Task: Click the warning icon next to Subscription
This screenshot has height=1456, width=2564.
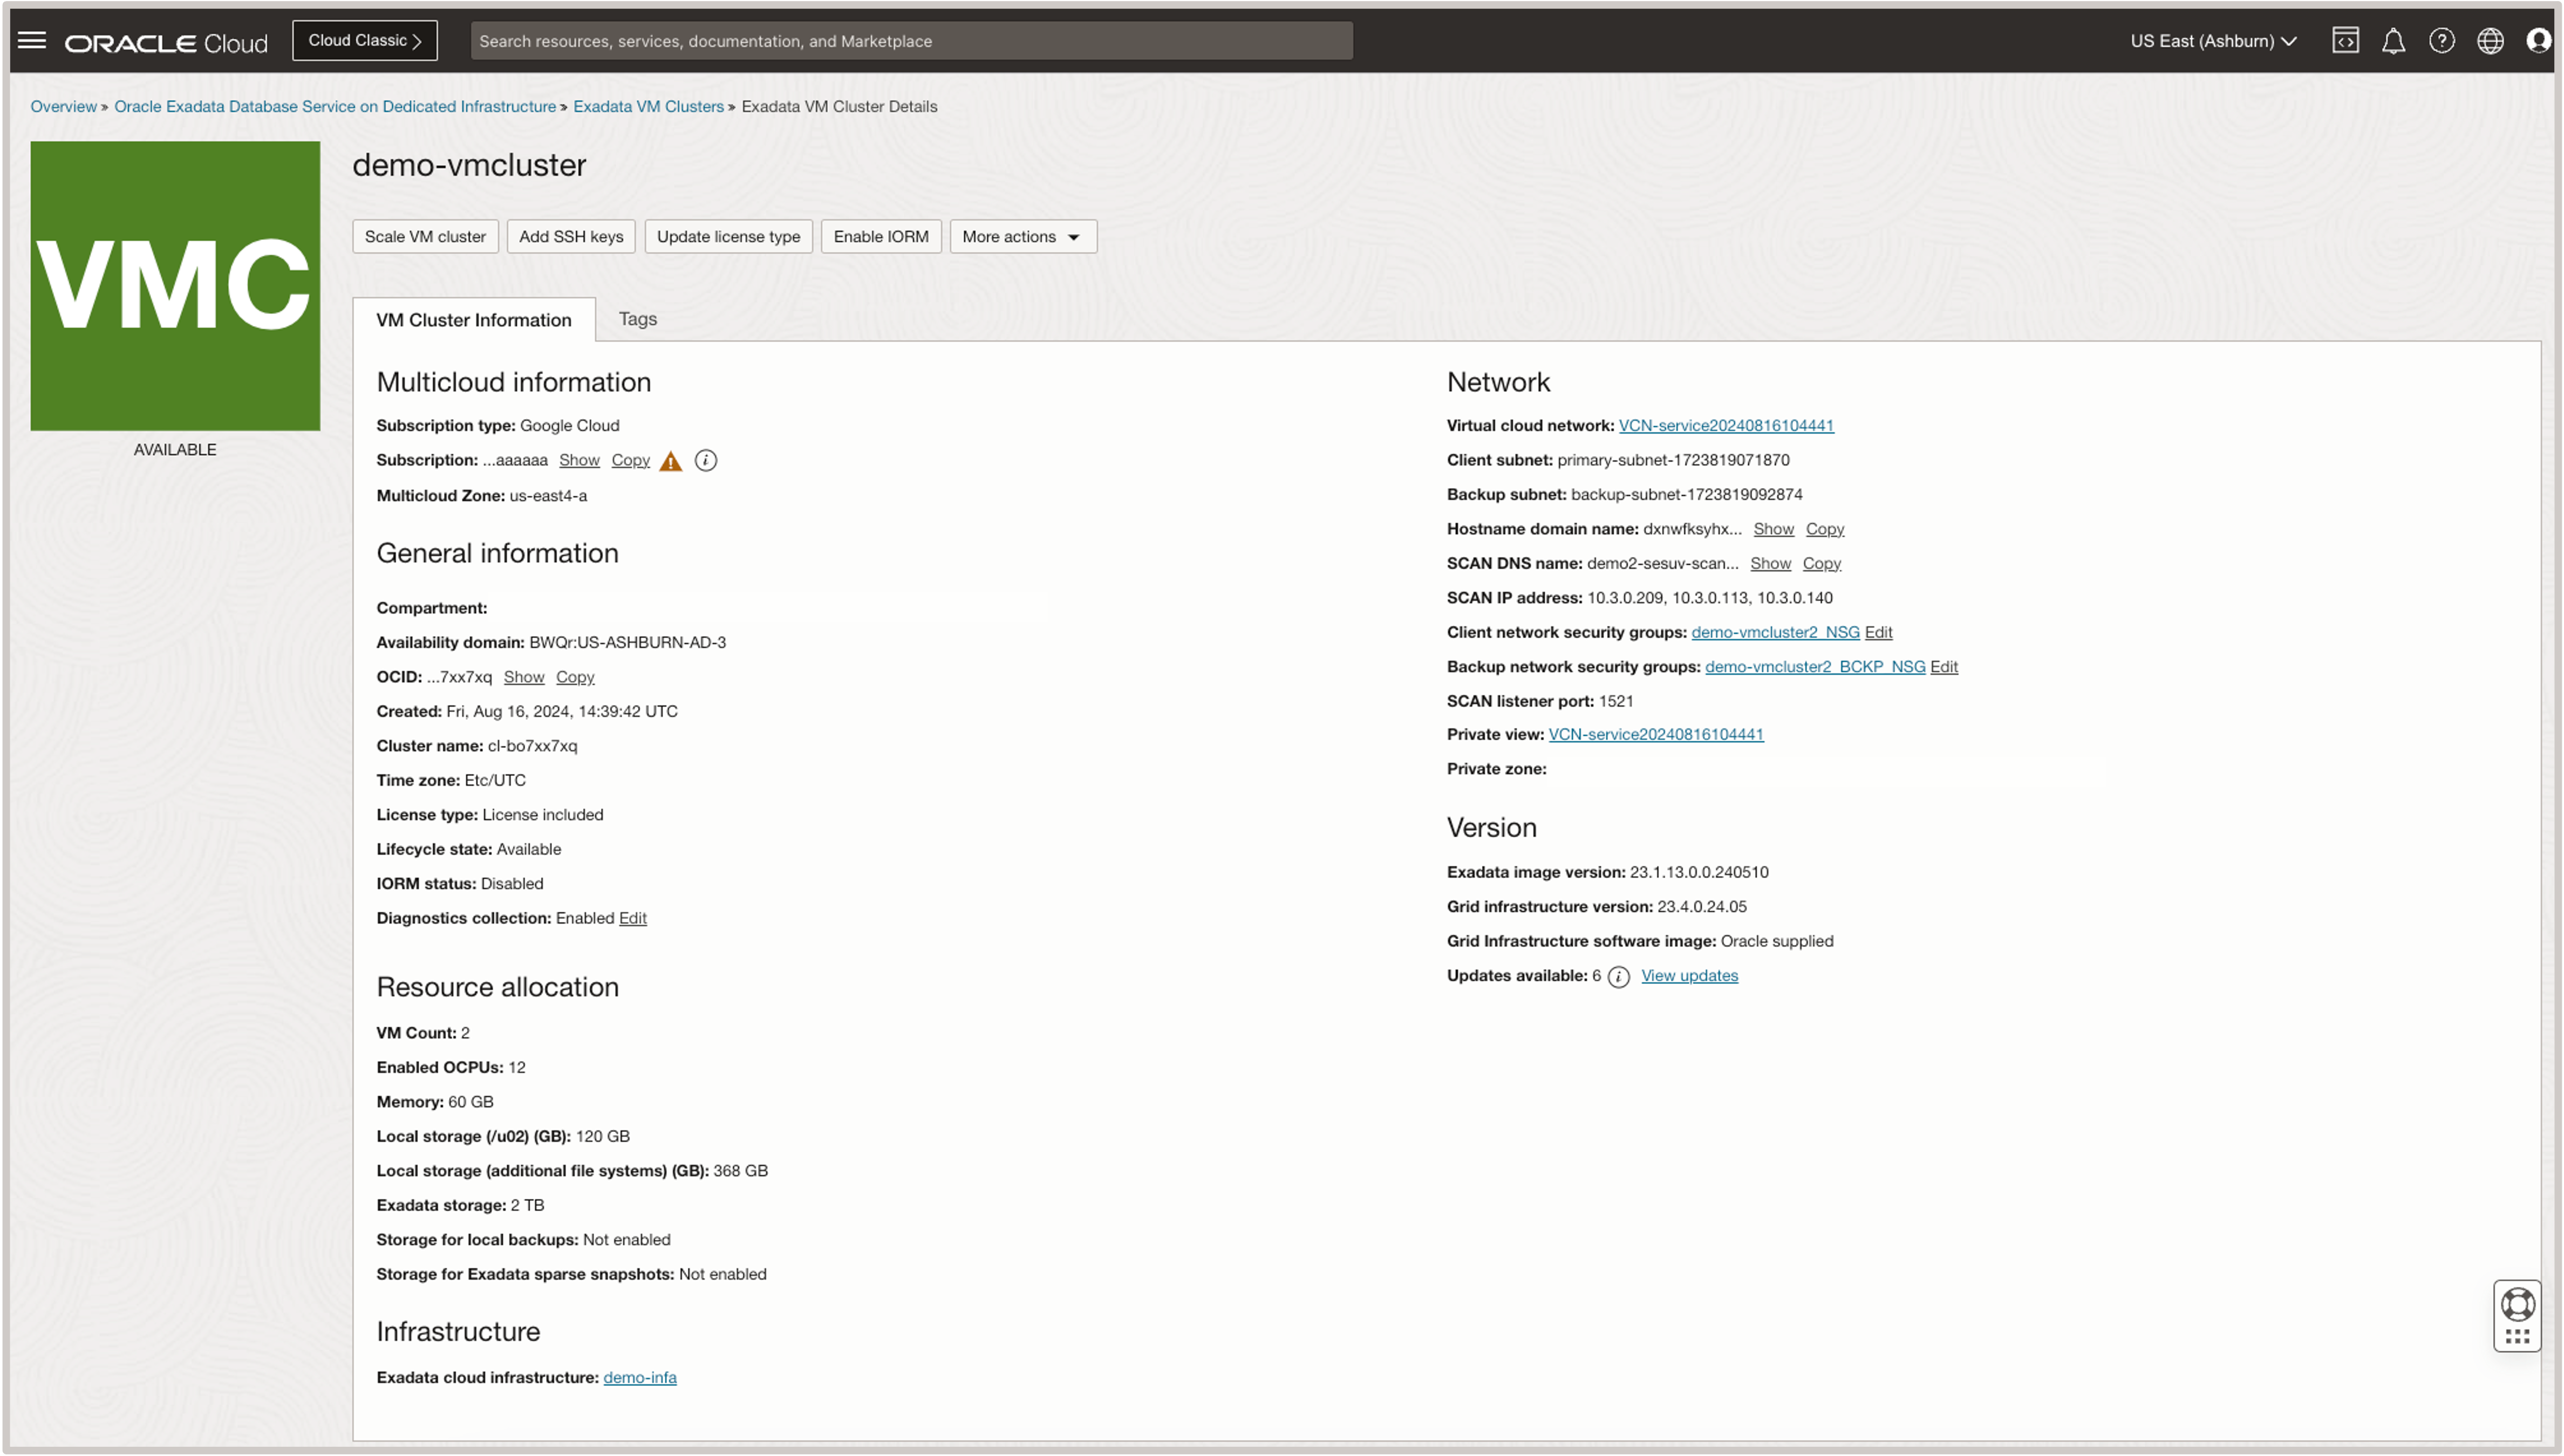Action: (671, 460)
